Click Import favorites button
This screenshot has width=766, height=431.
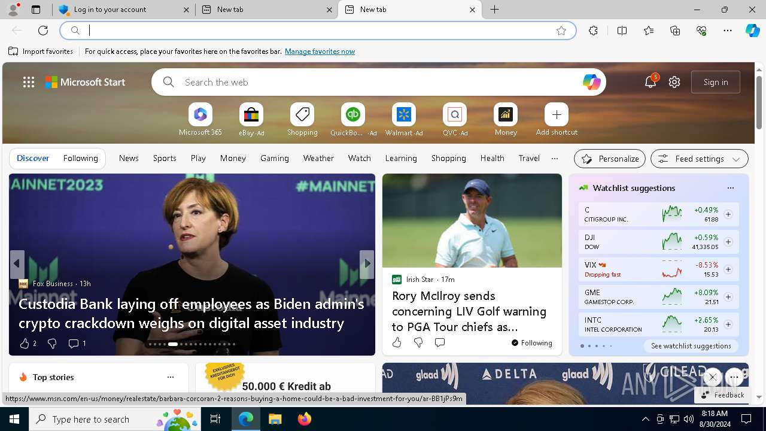coord(41,51)
